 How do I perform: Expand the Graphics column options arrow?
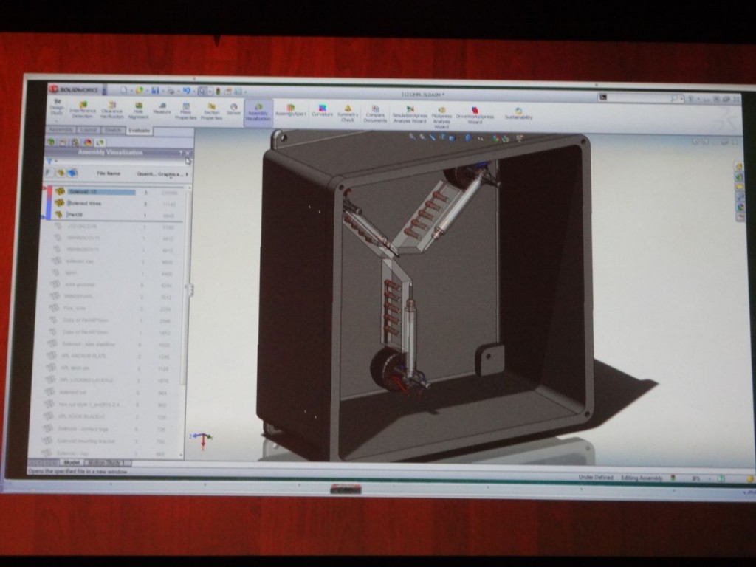coord(171,178)
